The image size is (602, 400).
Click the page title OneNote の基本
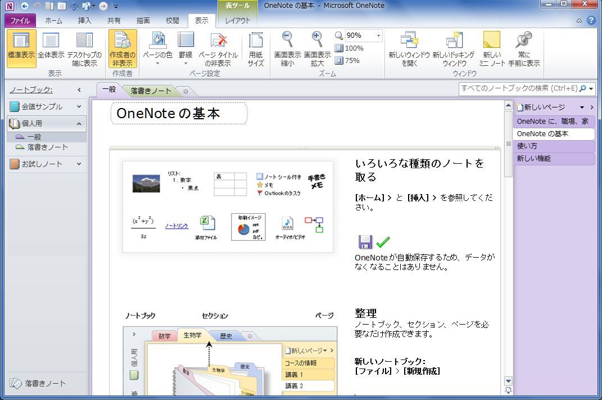pyautogui.click(x=168, y=113)
